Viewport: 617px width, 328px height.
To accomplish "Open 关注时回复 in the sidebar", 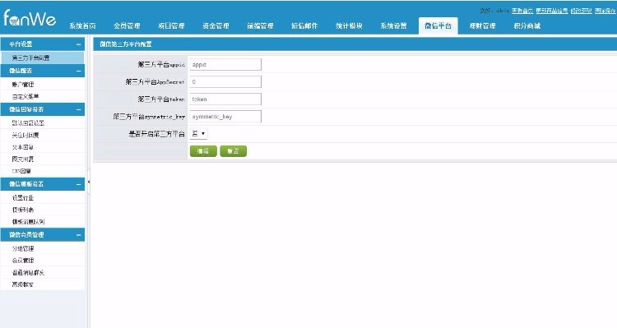I will (x=26, y=135).
